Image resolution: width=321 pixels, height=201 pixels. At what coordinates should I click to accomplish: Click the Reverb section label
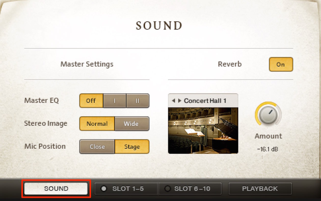click(230, 64)
